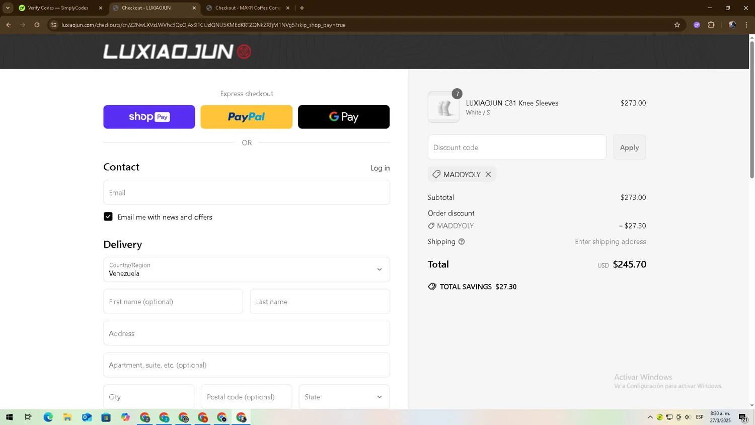Click the Address field
Viewport: 755px width, 425px height.
[x=247, y=333]
